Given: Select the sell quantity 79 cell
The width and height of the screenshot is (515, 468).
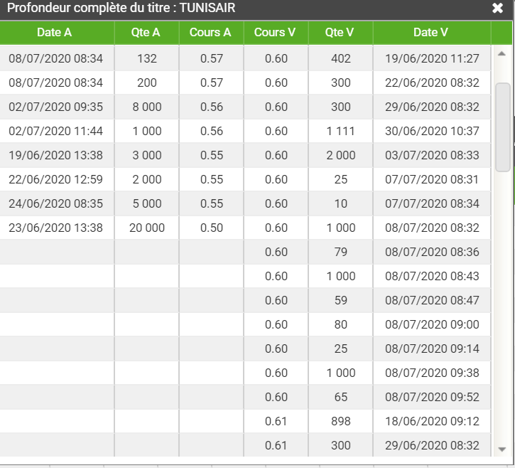Looking at the screenshot, I should click(x=340, y=252).
